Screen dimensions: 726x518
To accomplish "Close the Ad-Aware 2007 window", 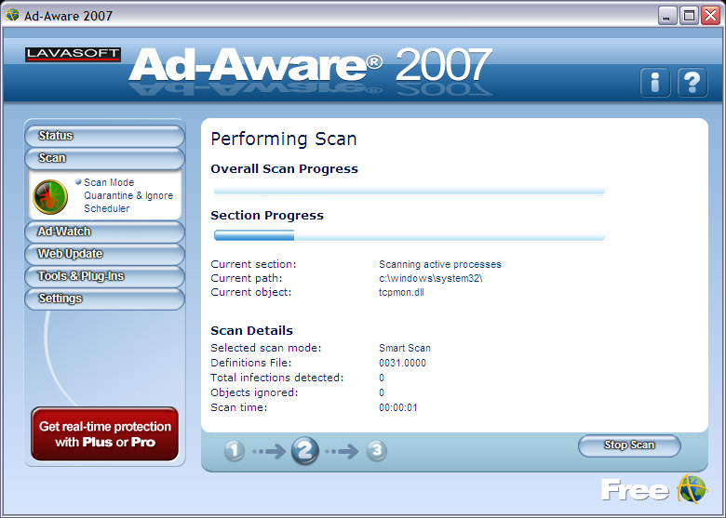I will point(710,15).
